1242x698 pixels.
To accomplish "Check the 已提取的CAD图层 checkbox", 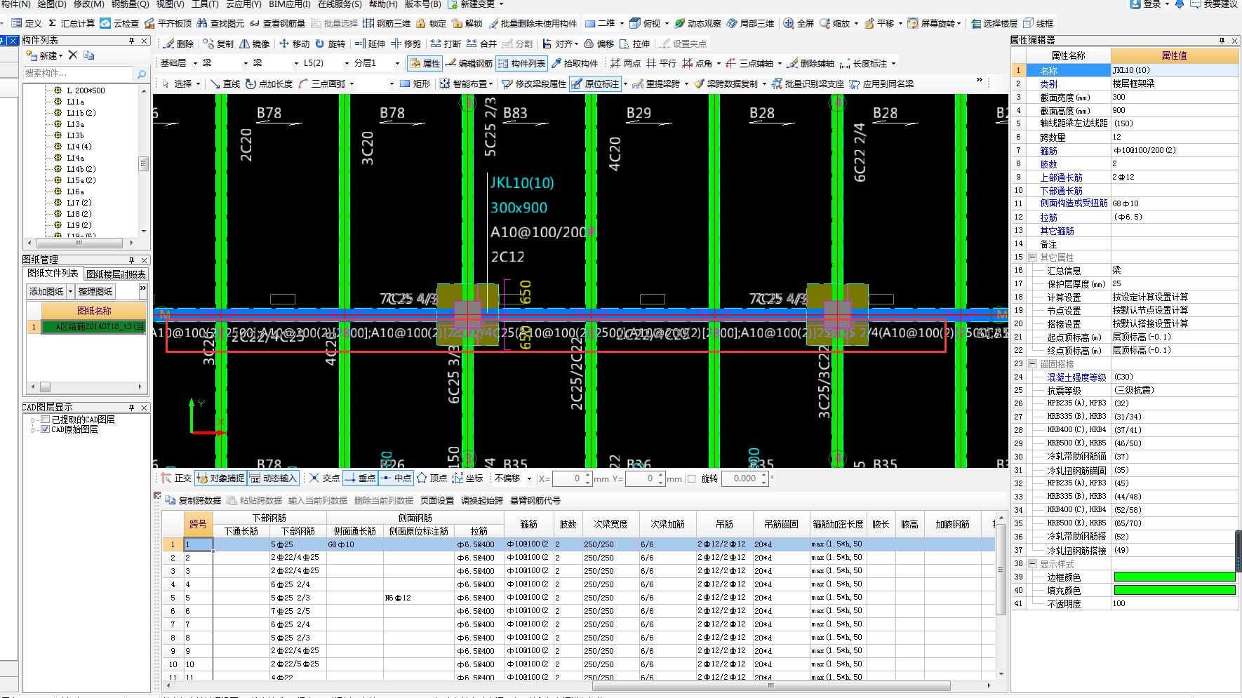I will (x=46, y=420).
